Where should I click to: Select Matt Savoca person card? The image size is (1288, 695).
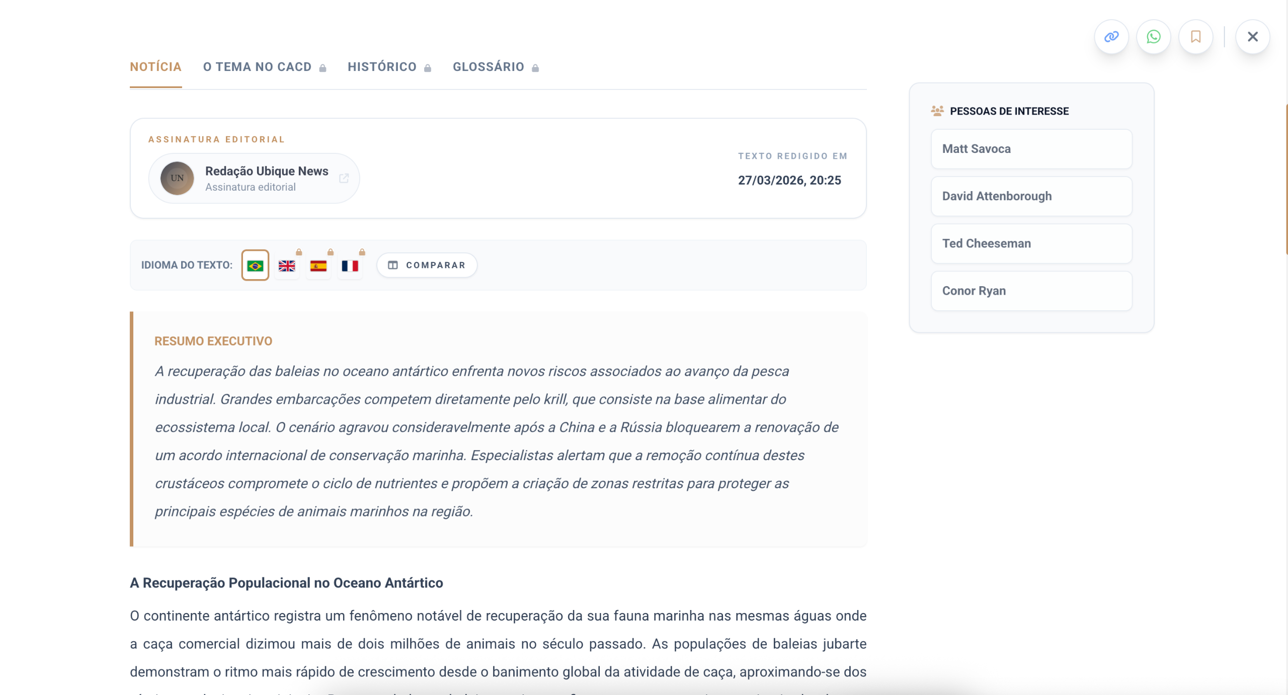click(1031, 149)
